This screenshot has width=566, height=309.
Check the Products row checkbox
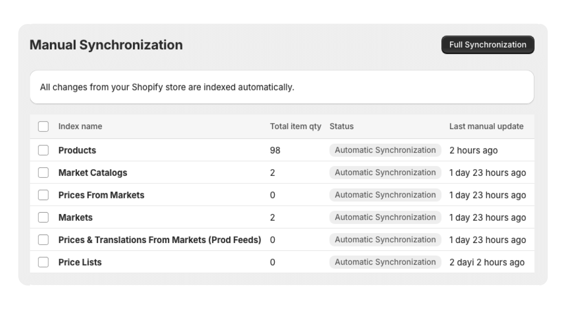43,150
